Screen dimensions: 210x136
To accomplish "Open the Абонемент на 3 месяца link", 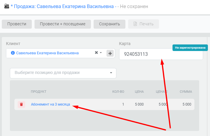I will (50, 104).
